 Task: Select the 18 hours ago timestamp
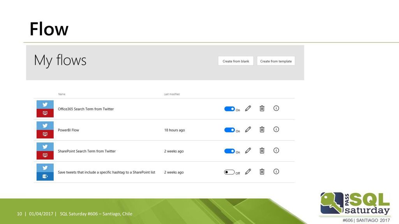pyautogui.click(x=175, y=130)
